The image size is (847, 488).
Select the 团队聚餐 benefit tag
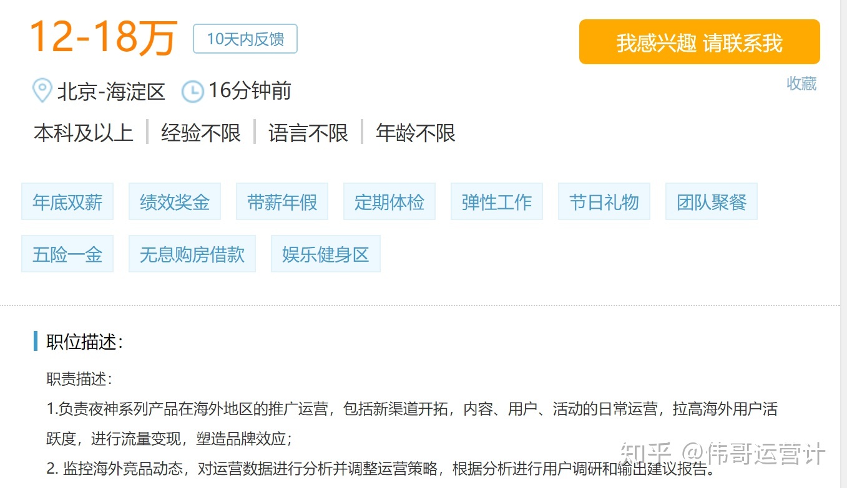coord(712,202)
